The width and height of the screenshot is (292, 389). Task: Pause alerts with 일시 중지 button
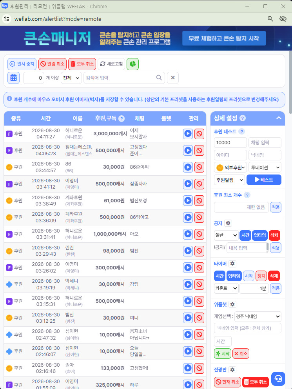click(22, 64)
